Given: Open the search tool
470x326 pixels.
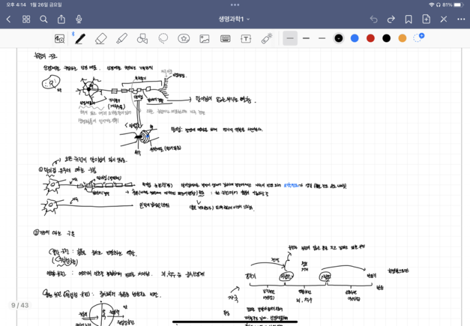Looking at the screenshot, I should pyautogui.click(x=44, y=20).
